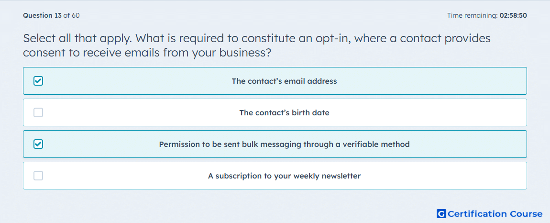Click the Time remaining label
This screenshot has width=550, height=223.
[x=472, y=15]
